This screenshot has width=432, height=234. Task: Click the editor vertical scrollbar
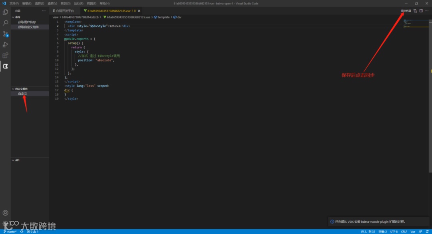coord(430,96)
